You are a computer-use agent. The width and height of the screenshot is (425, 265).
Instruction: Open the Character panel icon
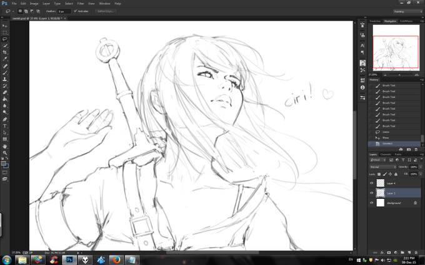[x=362, y=46]
